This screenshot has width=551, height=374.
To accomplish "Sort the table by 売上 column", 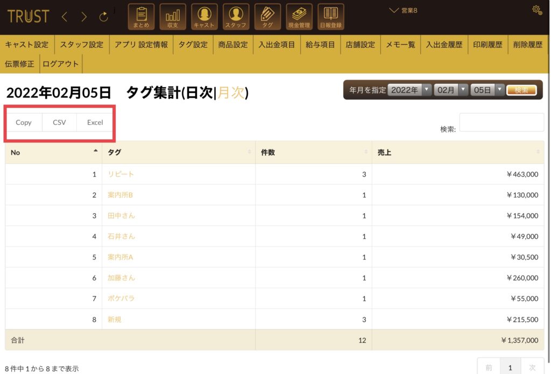I will (x=457, y=152).
